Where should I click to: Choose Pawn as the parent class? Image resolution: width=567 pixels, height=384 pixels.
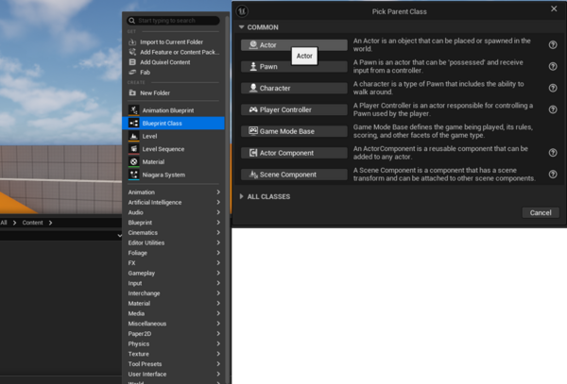tap(294, 66)
